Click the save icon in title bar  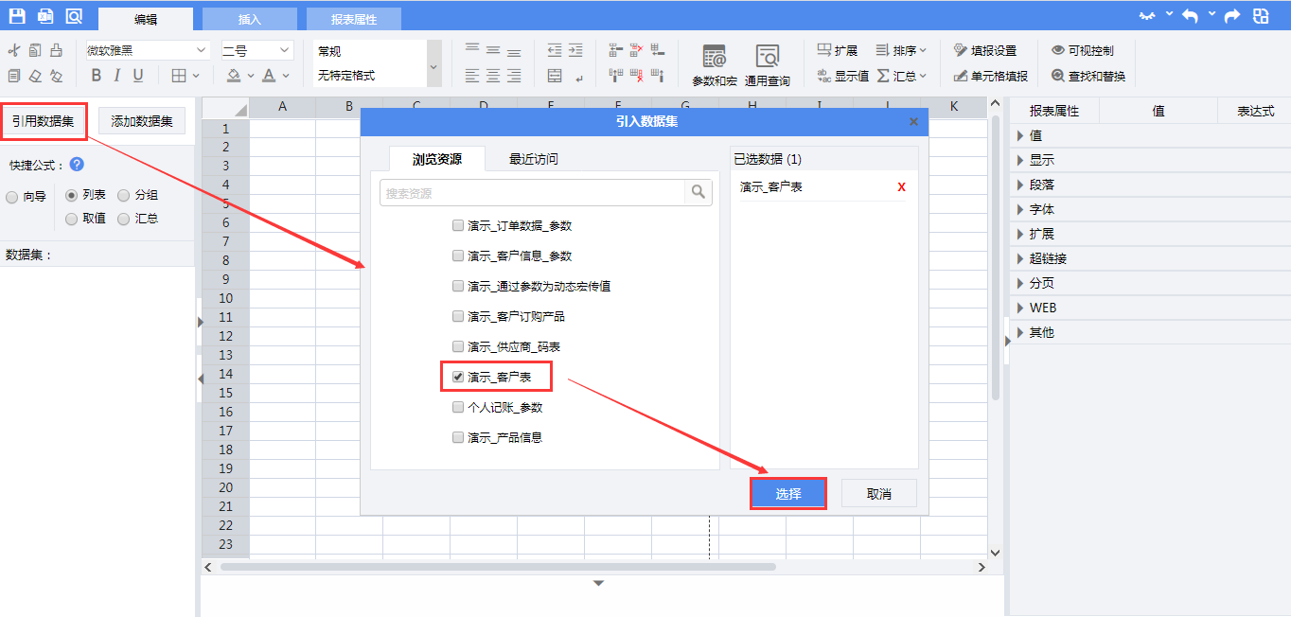pyautogui.click(x=17, y=15)
